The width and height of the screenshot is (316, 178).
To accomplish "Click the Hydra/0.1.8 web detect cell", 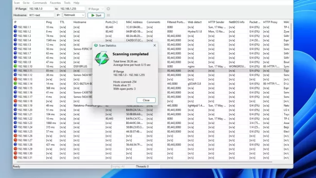I will tap(194, 32).
